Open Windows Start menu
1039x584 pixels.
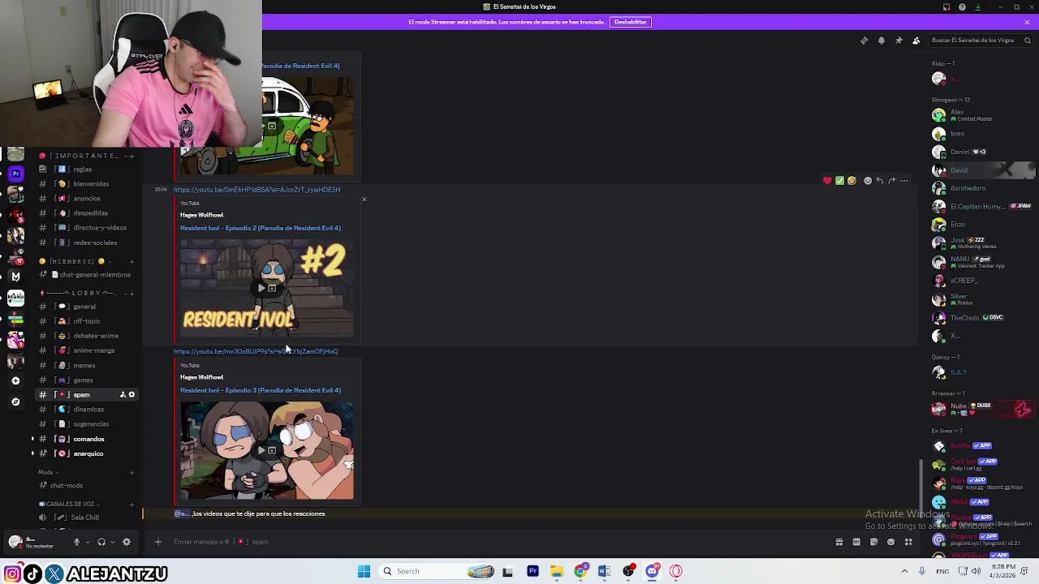coord(364,571)
